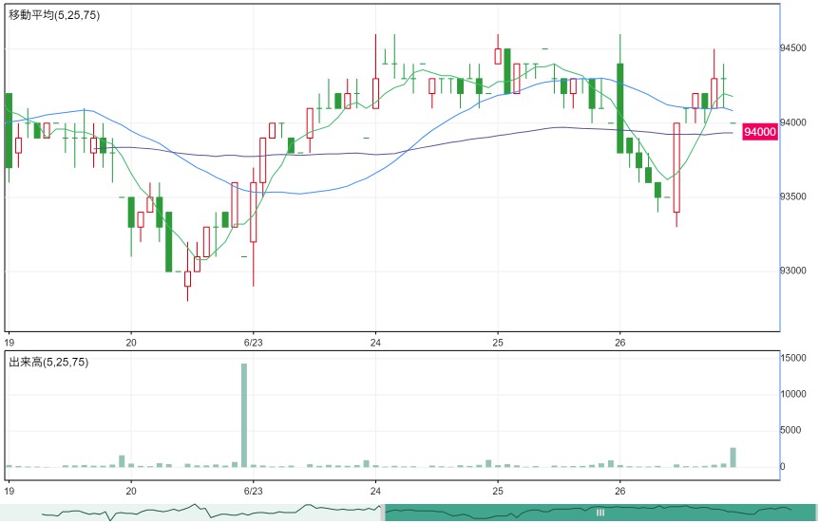Screen dimensions: 819x523
Task: Click the 10000 volume axis label
Action: (x=793, y=394)
